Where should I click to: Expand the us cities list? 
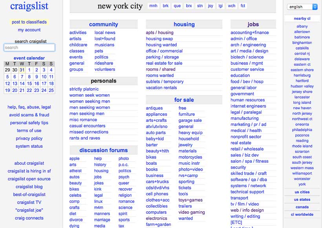point(302,192)
